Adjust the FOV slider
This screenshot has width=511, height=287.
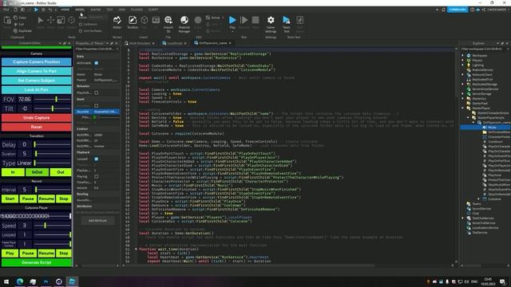(x=53, y=99)
